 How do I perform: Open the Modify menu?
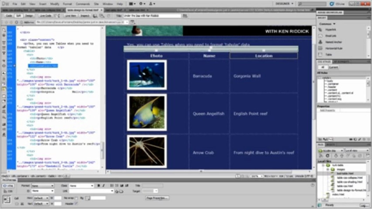click(x=55, y=4)
